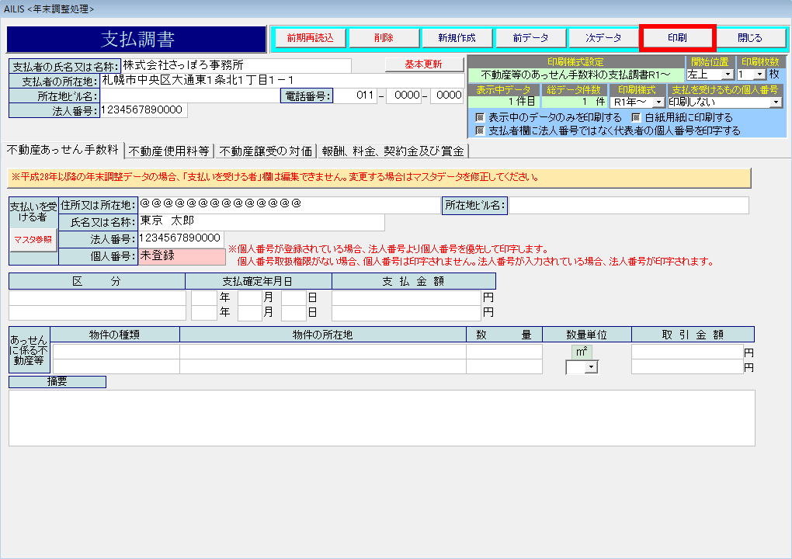Click the 基本更新 button

pyautogui.click(x=424, y=64)
